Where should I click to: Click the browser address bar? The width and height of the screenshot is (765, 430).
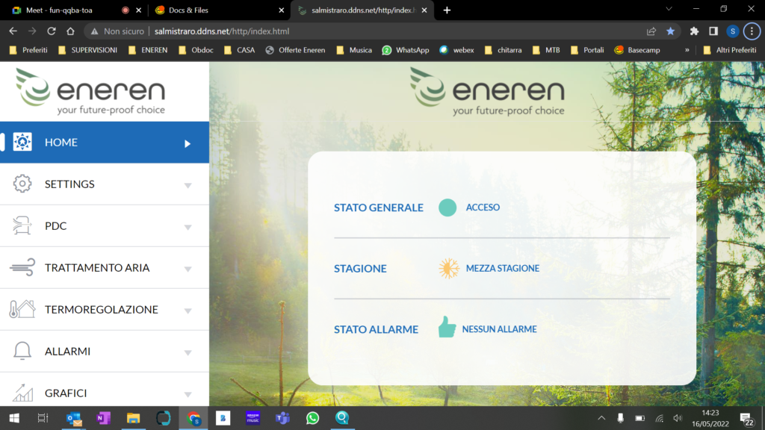(374, 31)
